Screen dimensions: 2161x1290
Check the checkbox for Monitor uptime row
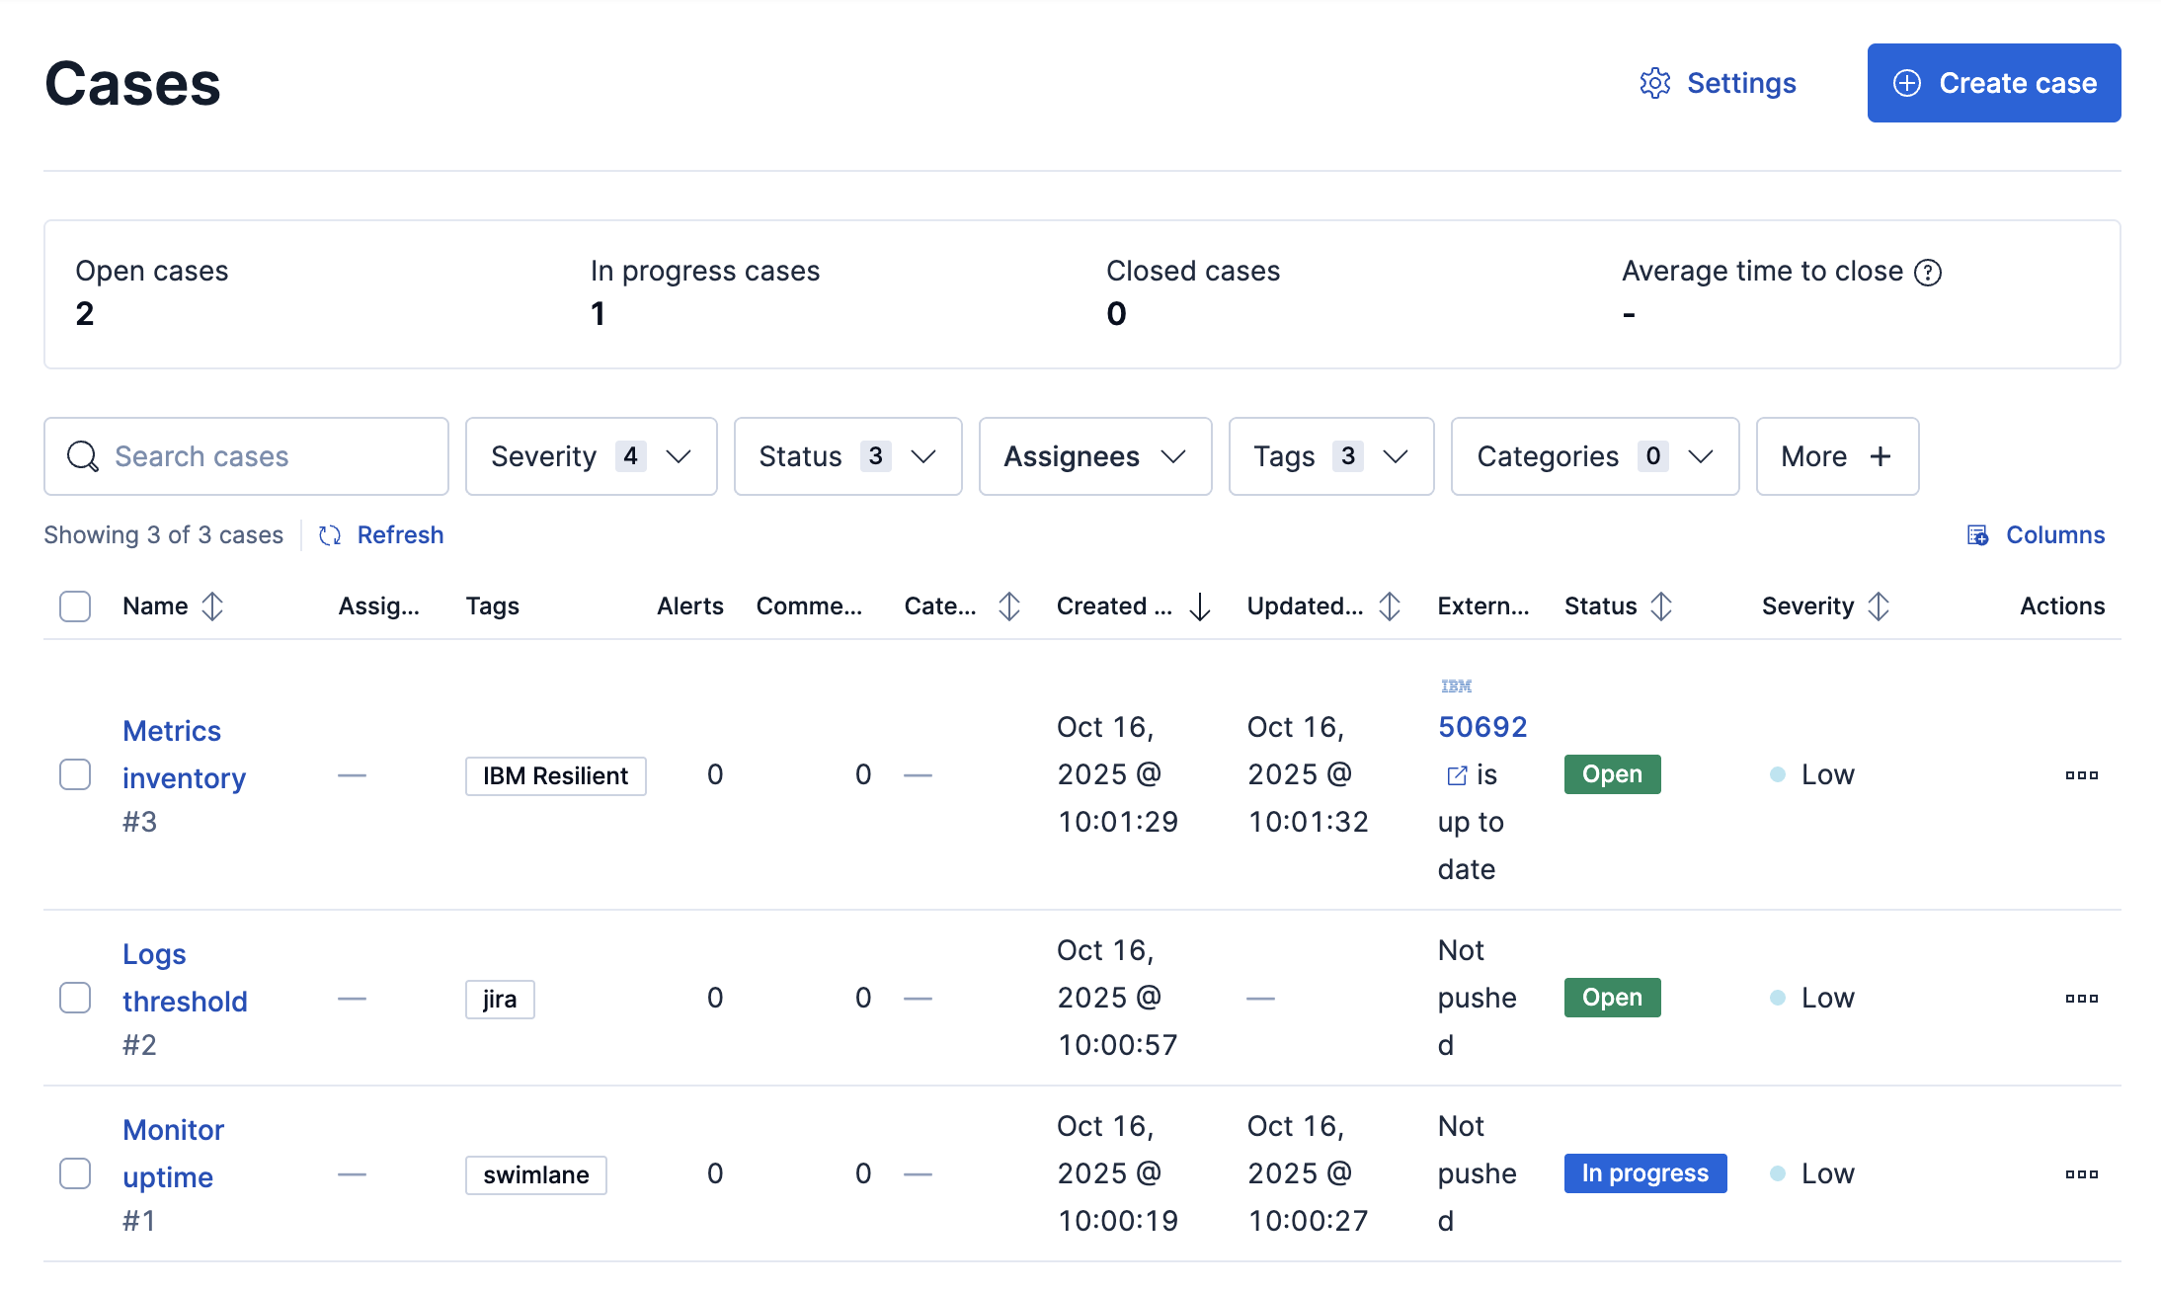(x=74, y=1173)
